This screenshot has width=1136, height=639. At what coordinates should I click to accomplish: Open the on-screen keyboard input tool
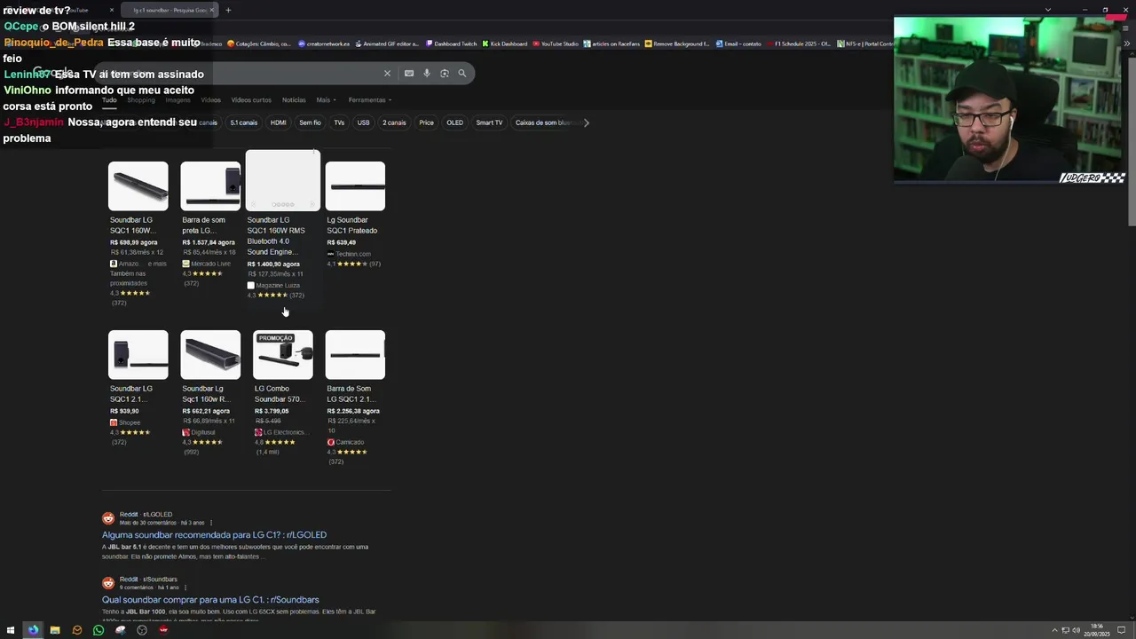pyautogui.click(x=409, y=74)
